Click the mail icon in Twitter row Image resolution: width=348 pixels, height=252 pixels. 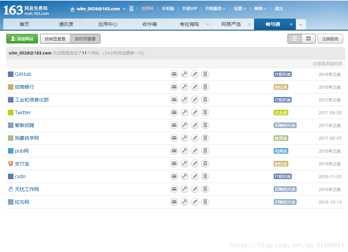tap(174, 113)
